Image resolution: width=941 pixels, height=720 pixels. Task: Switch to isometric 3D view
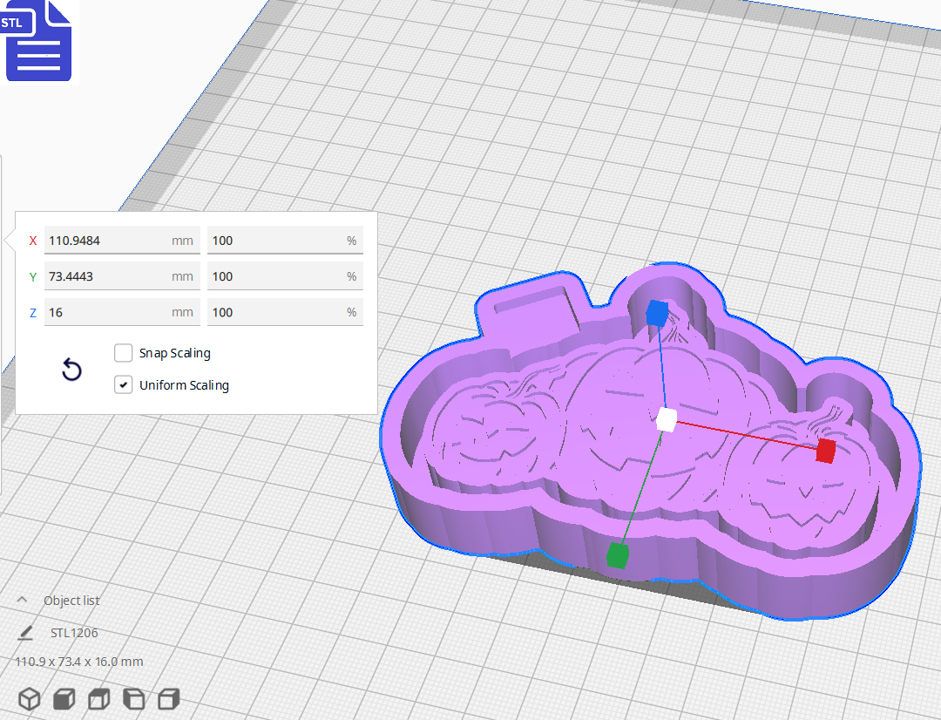tap(29, 698)
